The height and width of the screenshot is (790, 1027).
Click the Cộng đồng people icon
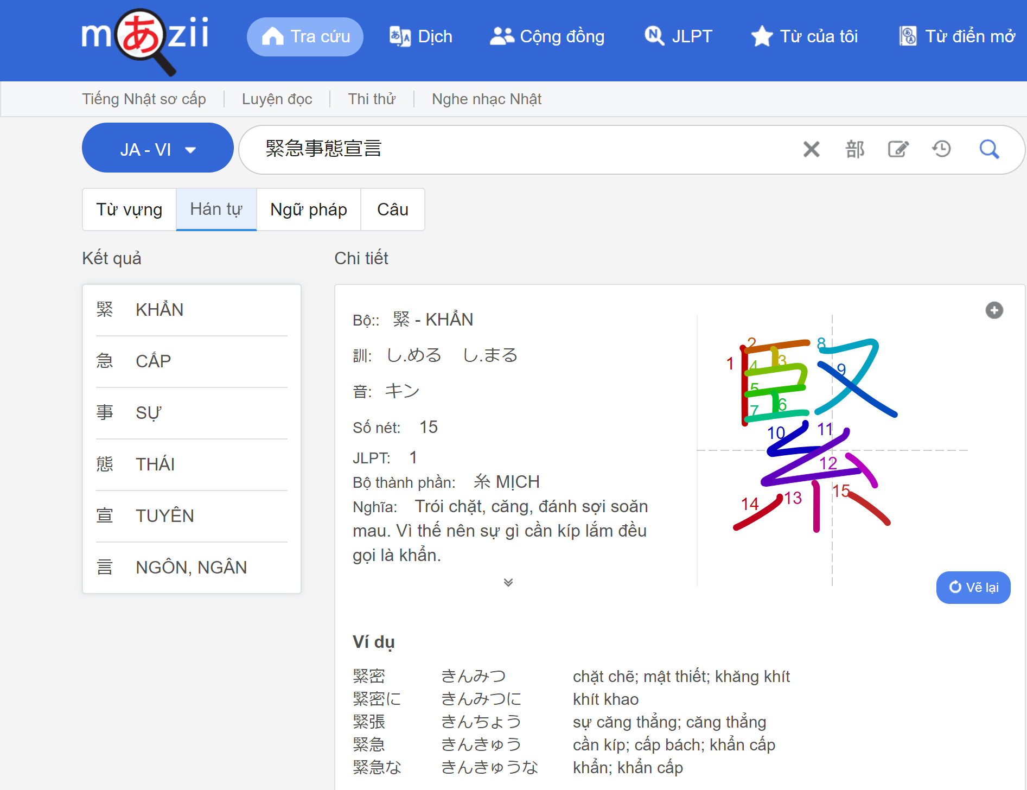[x=502, y=36]
